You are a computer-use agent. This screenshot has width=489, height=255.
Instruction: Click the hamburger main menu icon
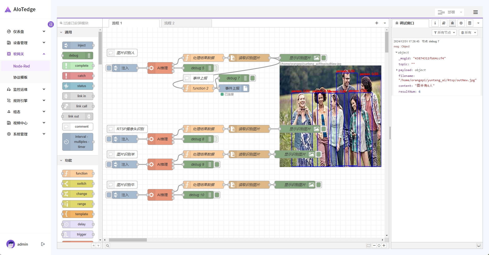[x=476, y=12]
